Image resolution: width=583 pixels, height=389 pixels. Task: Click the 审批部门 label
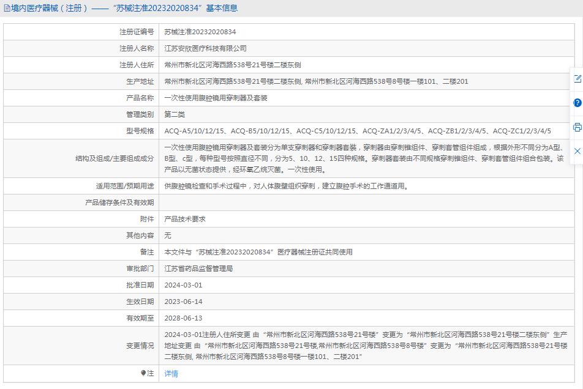(x=140, y=269)
